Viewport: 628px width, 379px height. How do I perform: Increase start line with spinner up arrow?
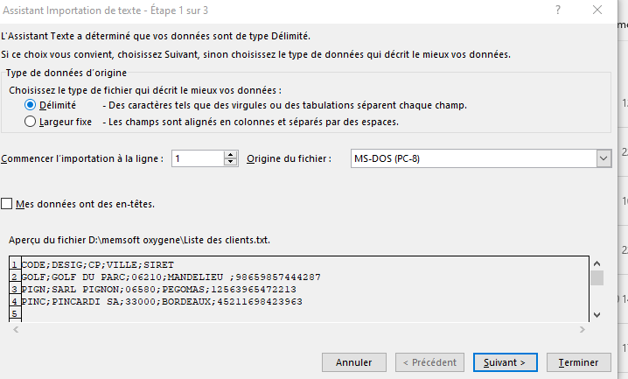[231, 154]
